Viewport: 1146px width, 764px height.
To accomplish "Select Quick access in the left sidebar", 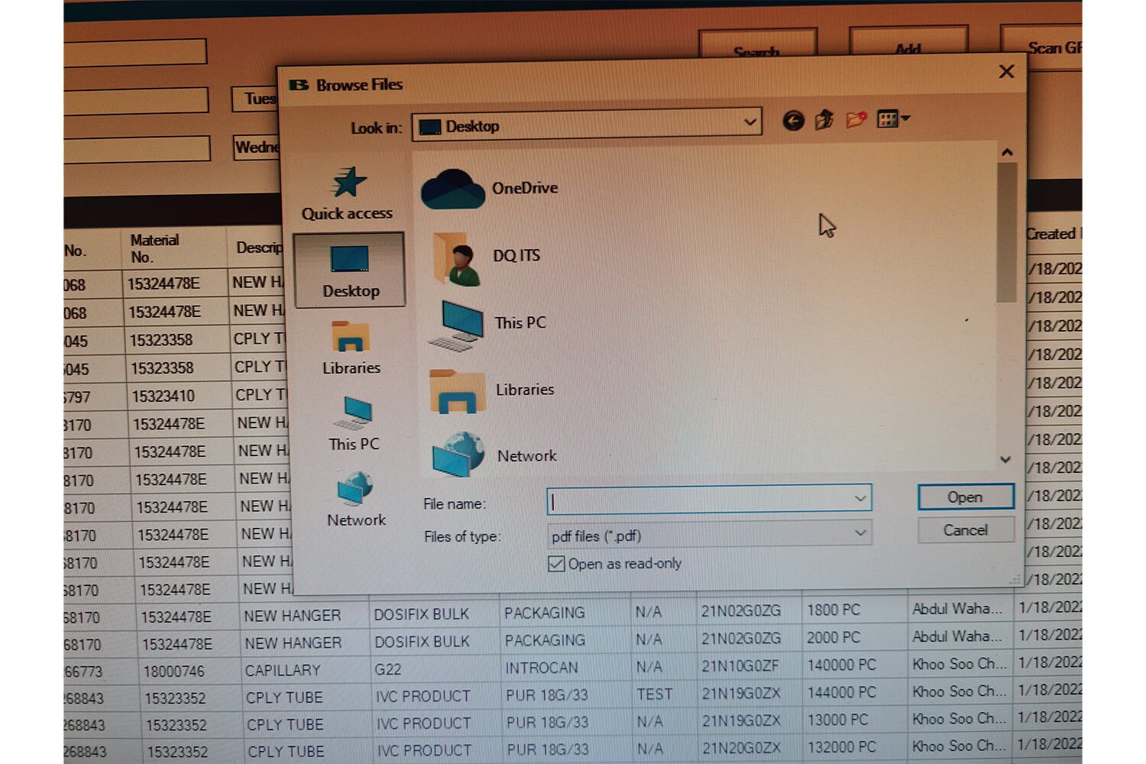I will coord(348,194).
